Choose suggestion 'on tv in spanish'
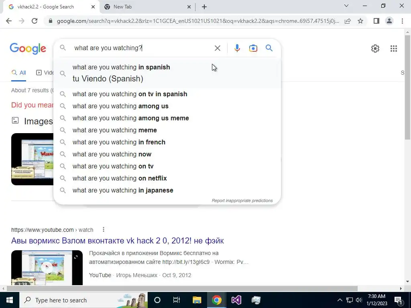411x308 pixels. pyautogui.click(x=167, y=94)
